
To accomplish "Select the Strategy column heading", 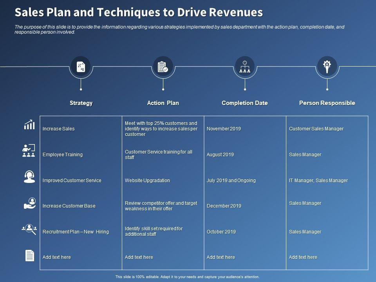I will (81, 103).
